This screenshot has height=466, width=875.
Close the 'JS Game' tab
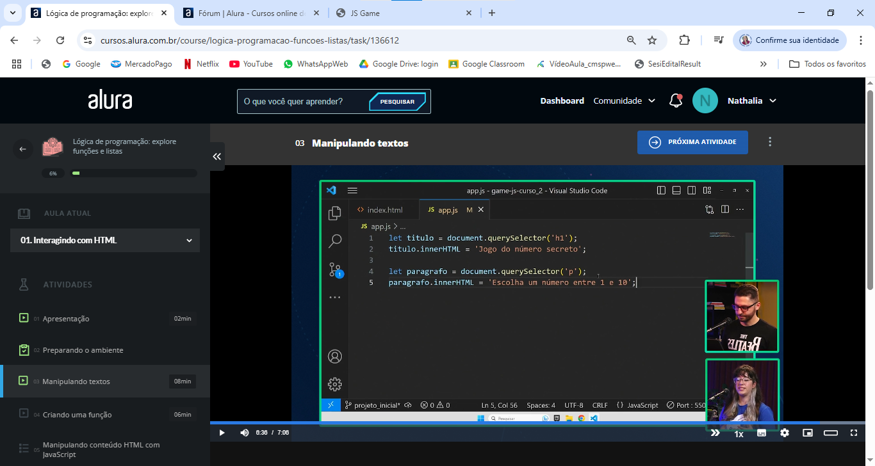pos(468,13)
